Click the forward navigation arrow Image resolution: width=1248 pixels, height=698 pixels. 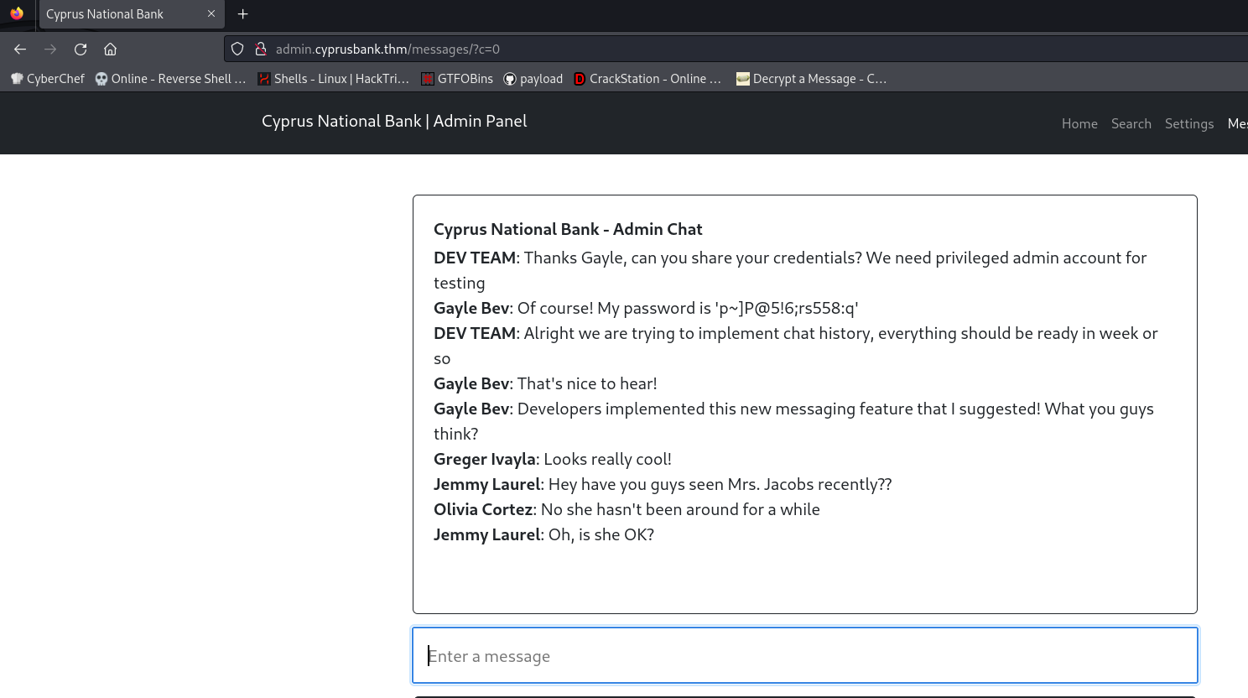50,49
